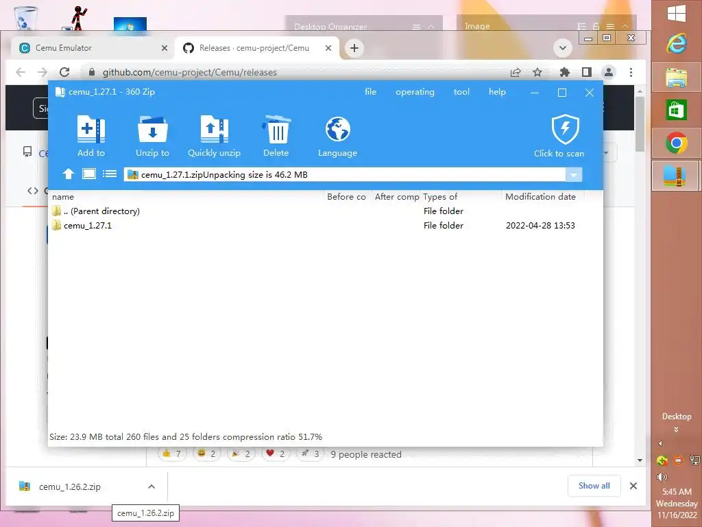Share this page icon in address bar

pos(516,72)
